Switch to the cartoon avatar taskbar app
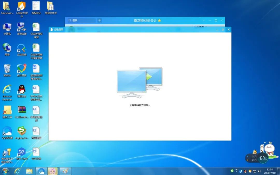The image size is (280, 175). (53, 171)
